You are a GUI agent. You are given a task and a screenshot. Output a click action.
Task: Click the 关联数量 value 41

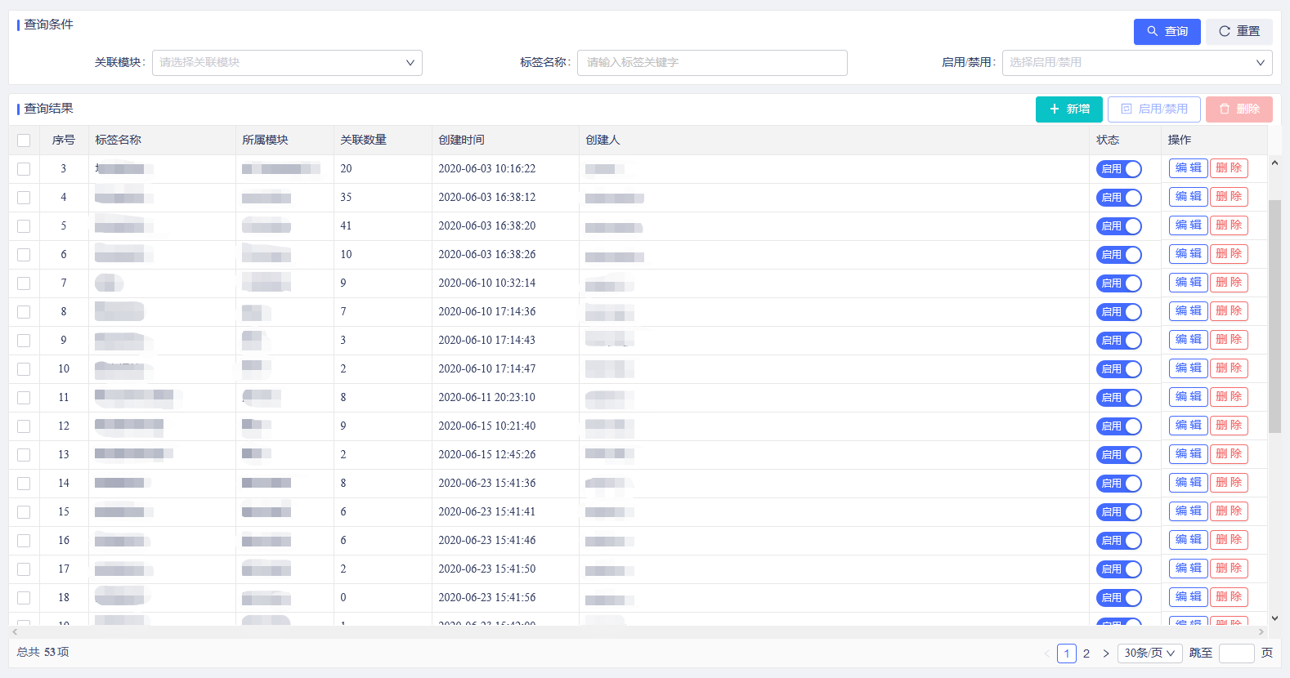pyautogui.click(x=346, y=226)
